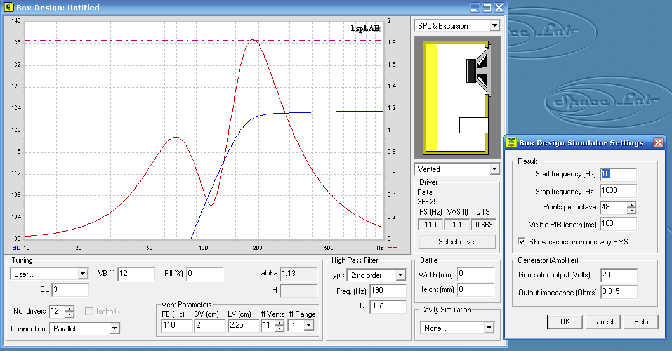Open the SPL & Excursion graph dropdown
This screenshot has width=672, height=351.
coord(494,26)
